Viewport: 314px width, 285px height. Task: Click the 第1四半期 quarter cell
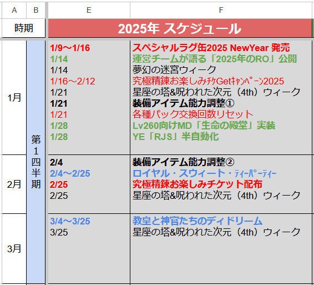(36, 162)
